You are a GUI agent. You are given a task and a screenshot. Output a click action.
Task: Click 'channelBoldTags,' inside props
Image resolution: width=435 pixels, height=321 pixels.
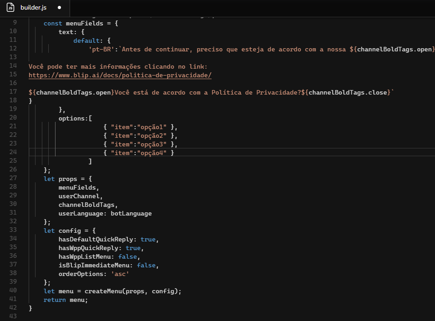pos(88,205)
